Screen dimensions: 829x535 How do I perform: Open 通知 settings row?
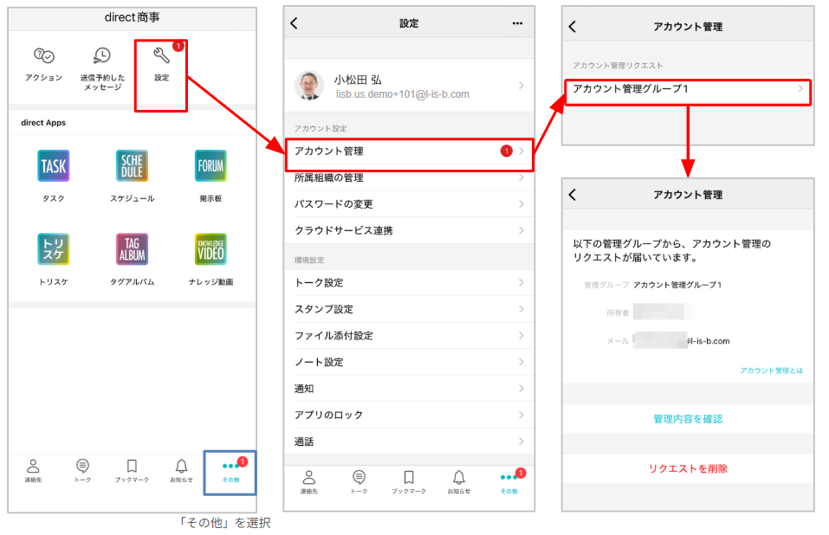(x=409, y=388)
